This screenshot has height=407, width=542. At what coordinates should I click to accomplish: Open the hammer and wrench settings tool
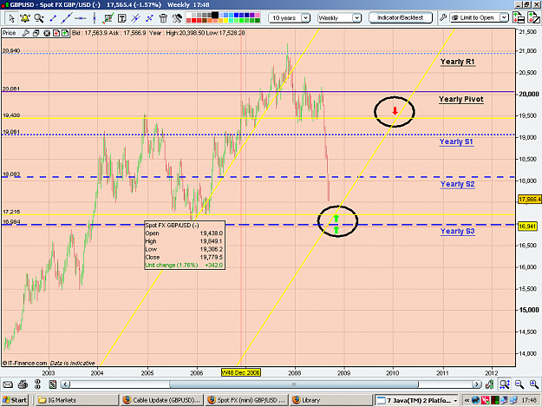pos(177,18)
